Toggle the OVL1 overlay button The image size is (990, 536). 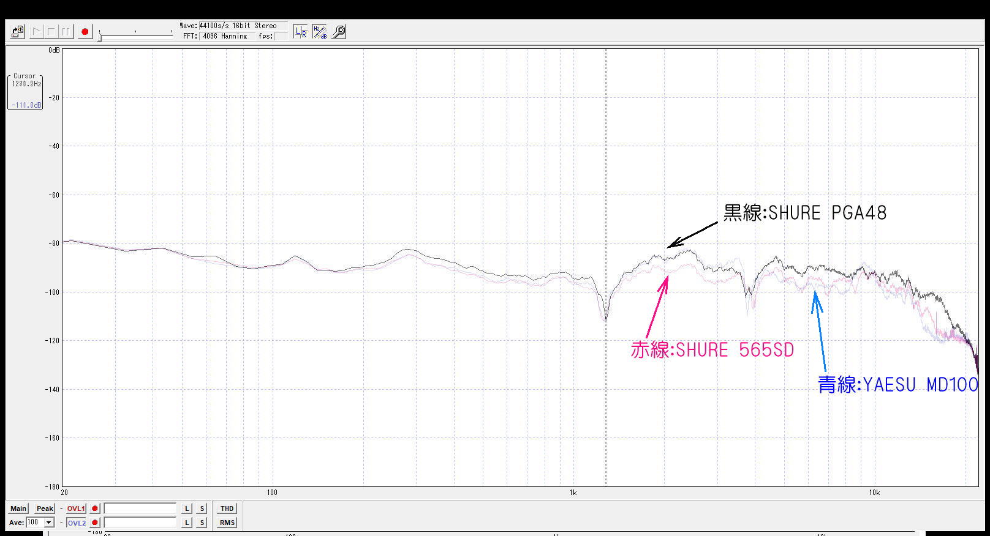point(76,508)
